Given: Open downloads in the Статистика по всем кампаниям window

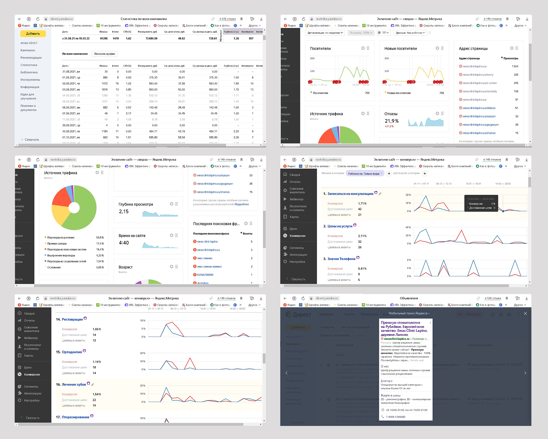Looking at the screenshot, I should (x=261, y=19).
